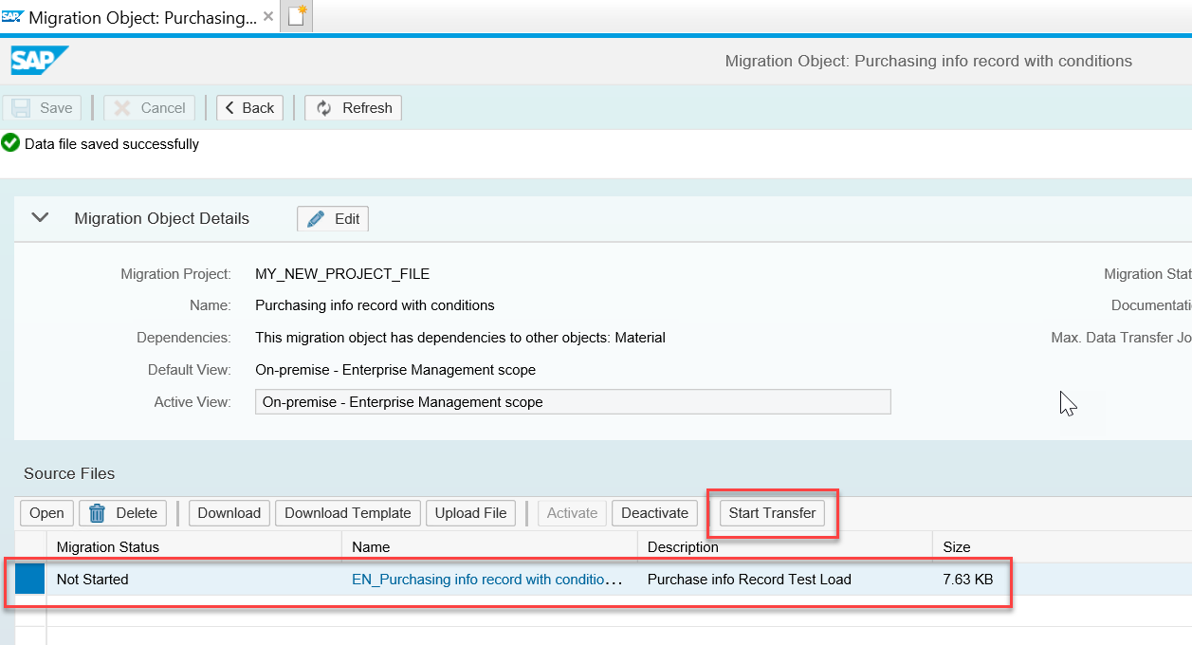
Task: Click the Cancel button
Action: (x=150, y=108)
